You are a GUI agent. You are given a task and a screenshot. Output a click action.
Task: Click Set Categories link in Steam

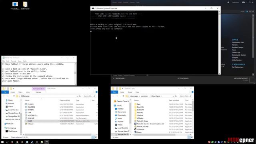(237, 67)
